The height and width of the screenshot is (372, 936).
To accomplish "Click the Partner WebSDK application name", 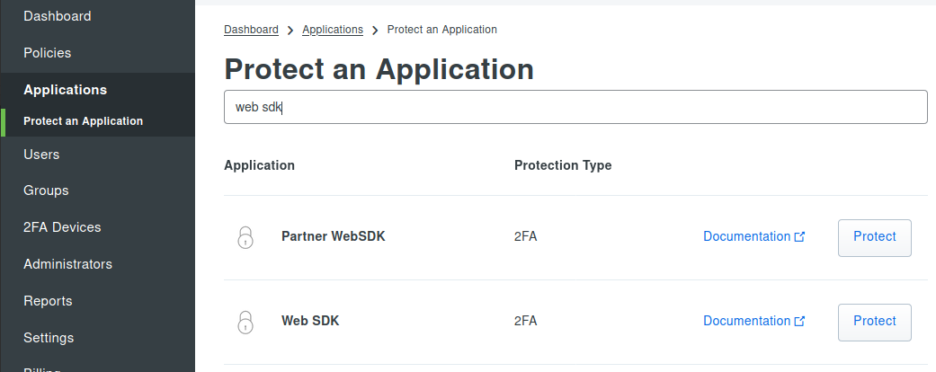I will (333, 236).
